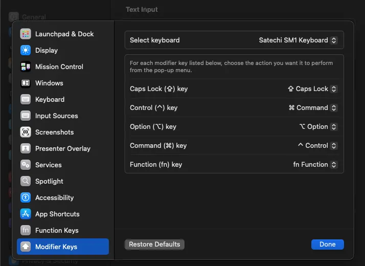This screenshot has height=266, width=365.
Task: Click the Screenshots camera icon
Action: click(26, 132)
